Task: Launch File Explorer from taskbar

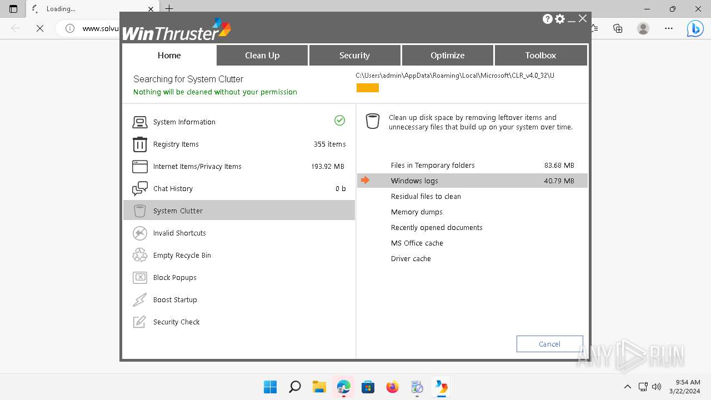Action: coord(319,387)
